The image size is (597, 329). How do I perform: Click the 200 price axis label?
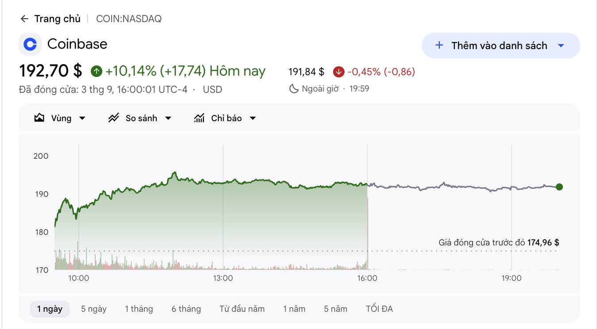(41, 156)
